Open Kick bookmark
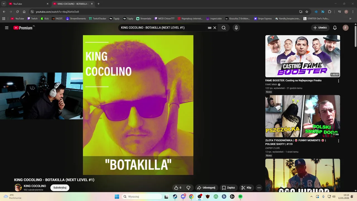This screenshot has height=201, width=357. click(x=45, y=19)
